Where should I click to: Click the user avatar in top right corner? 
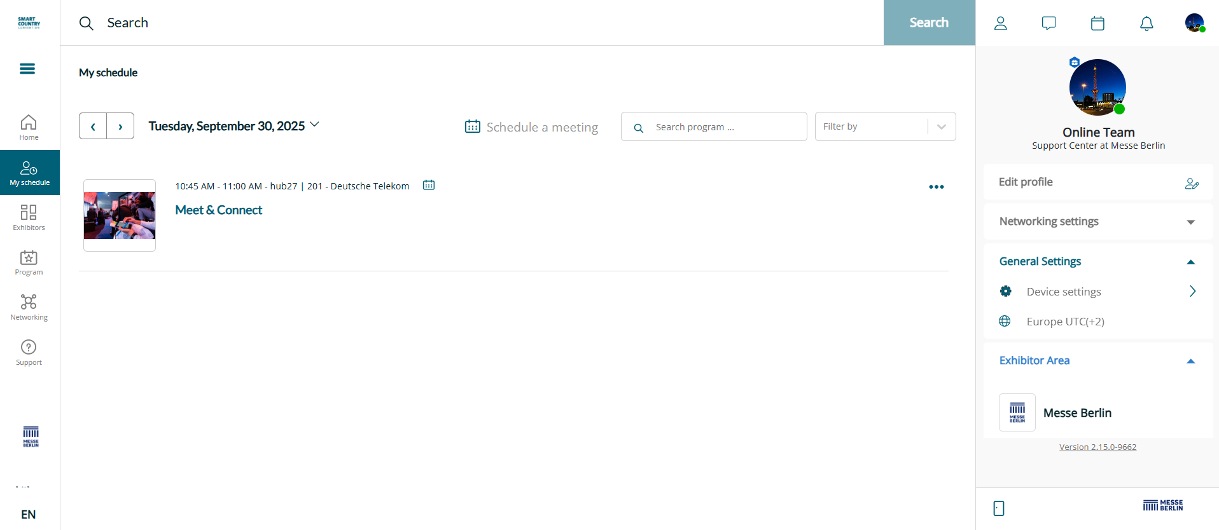[1195, 23]
